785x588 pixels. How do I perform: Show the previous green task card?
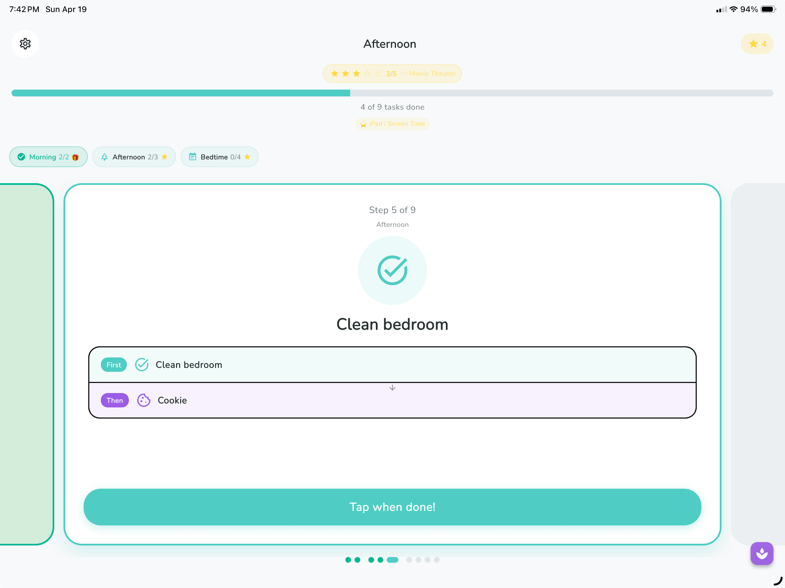coord(27,364)
